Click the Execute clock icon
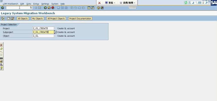The height and width of the screenshot is (101, 217). [x=3, y=18]
